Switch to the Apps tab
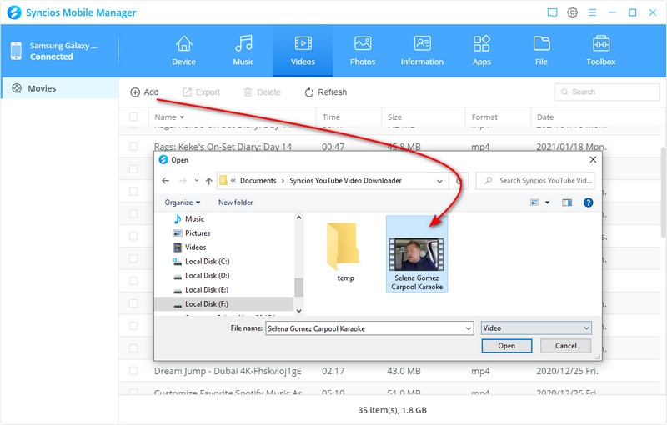This screenshot has height=425, width=667. (482, 51)
